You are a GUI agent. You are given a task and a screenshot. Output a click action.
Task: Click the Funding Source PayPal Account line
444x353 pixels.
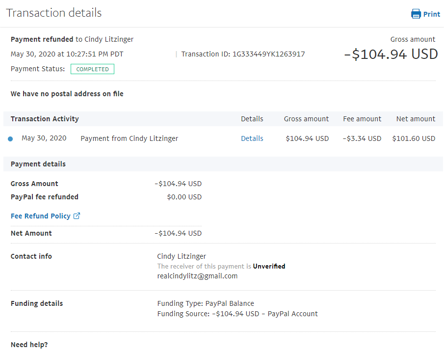237,313
